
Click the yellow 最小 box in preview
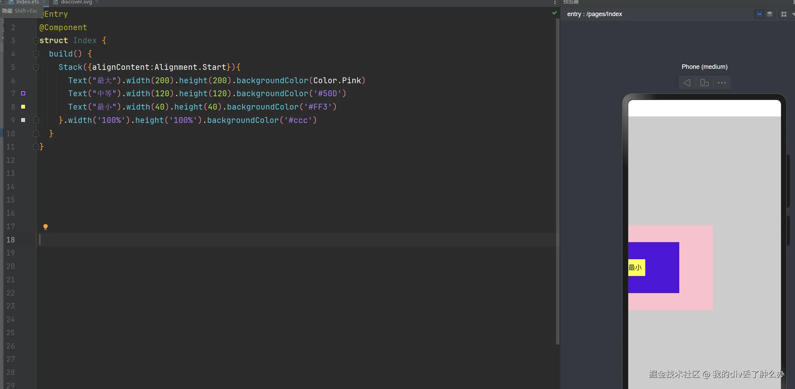point(636,267)
